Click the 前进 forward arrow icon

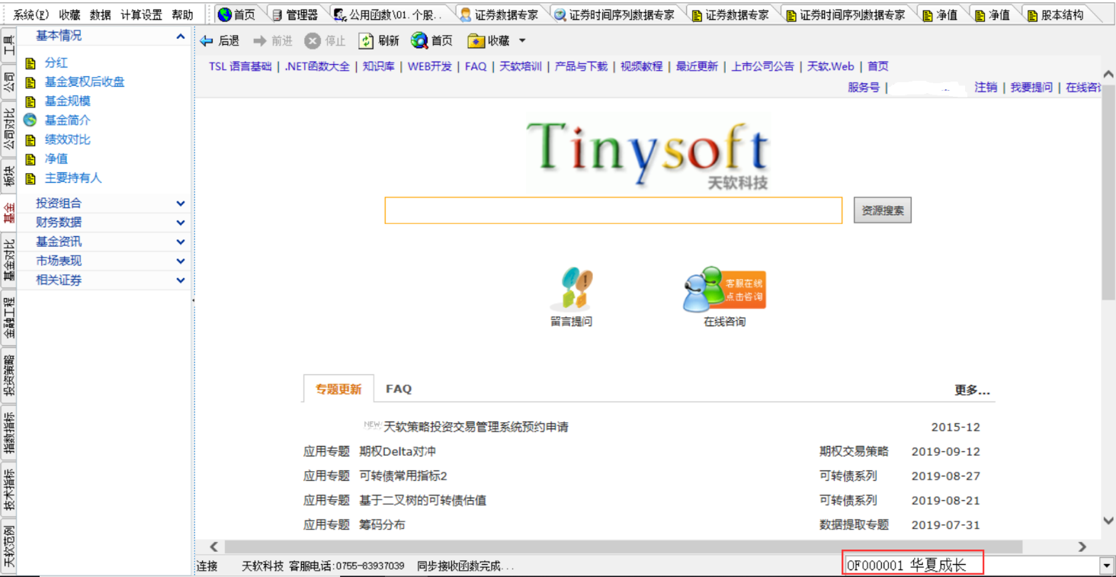coord(260,41)
